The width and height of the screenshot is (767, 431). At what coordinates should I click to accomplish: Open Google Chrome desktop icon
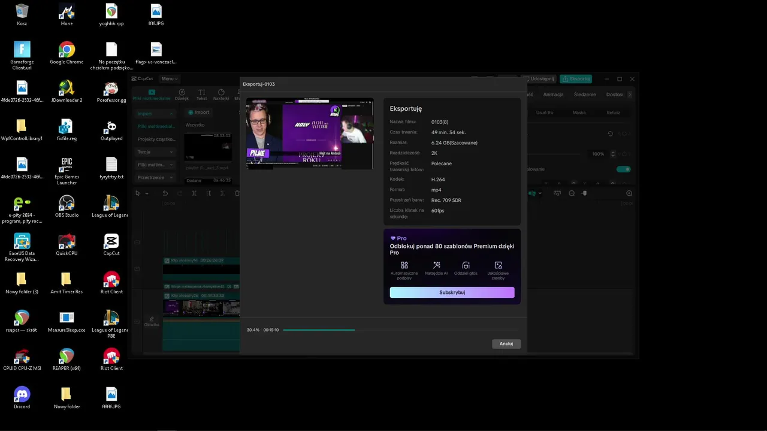[x=67, y=53]
